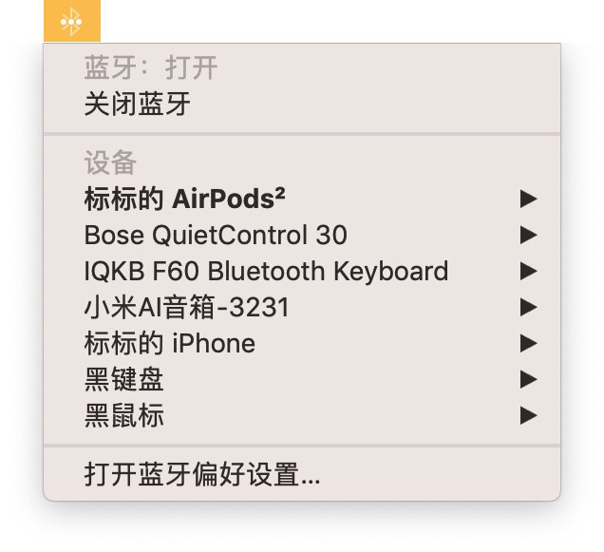Expand the 黑鼠标 submenu arrow
604x552 pixels.
coord(528,415)
